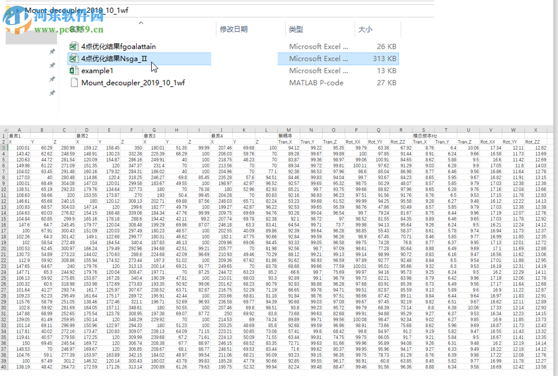
Task: Select spreadsheet column A header
Action: point(19,130)
